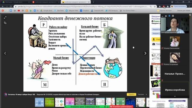The width and height of the screenshot is (192, 108).
Task: Open the Dropbox bookmark
Action: coord(85,11)
